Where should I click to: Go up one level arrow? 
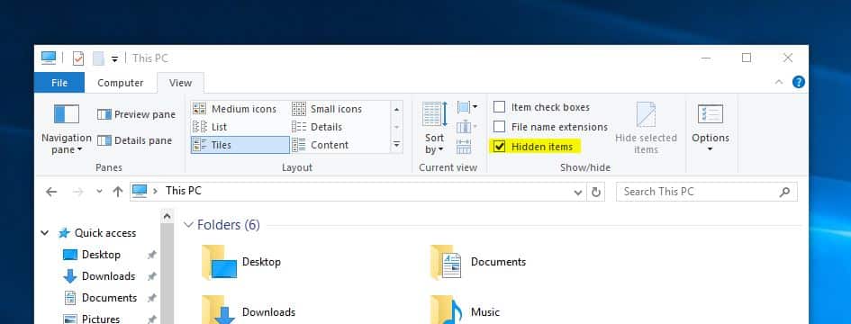tap(117, 192)
